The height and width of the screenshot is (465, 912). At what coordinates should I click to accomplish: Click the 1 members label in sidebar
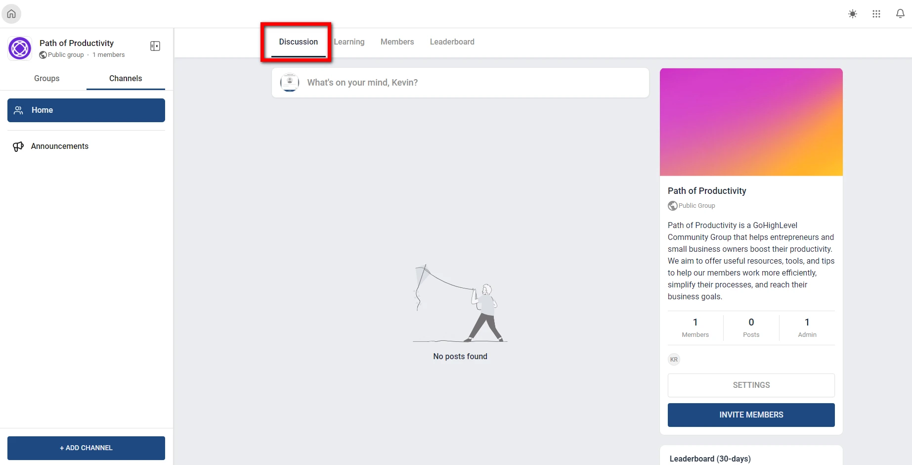[109, 55]
